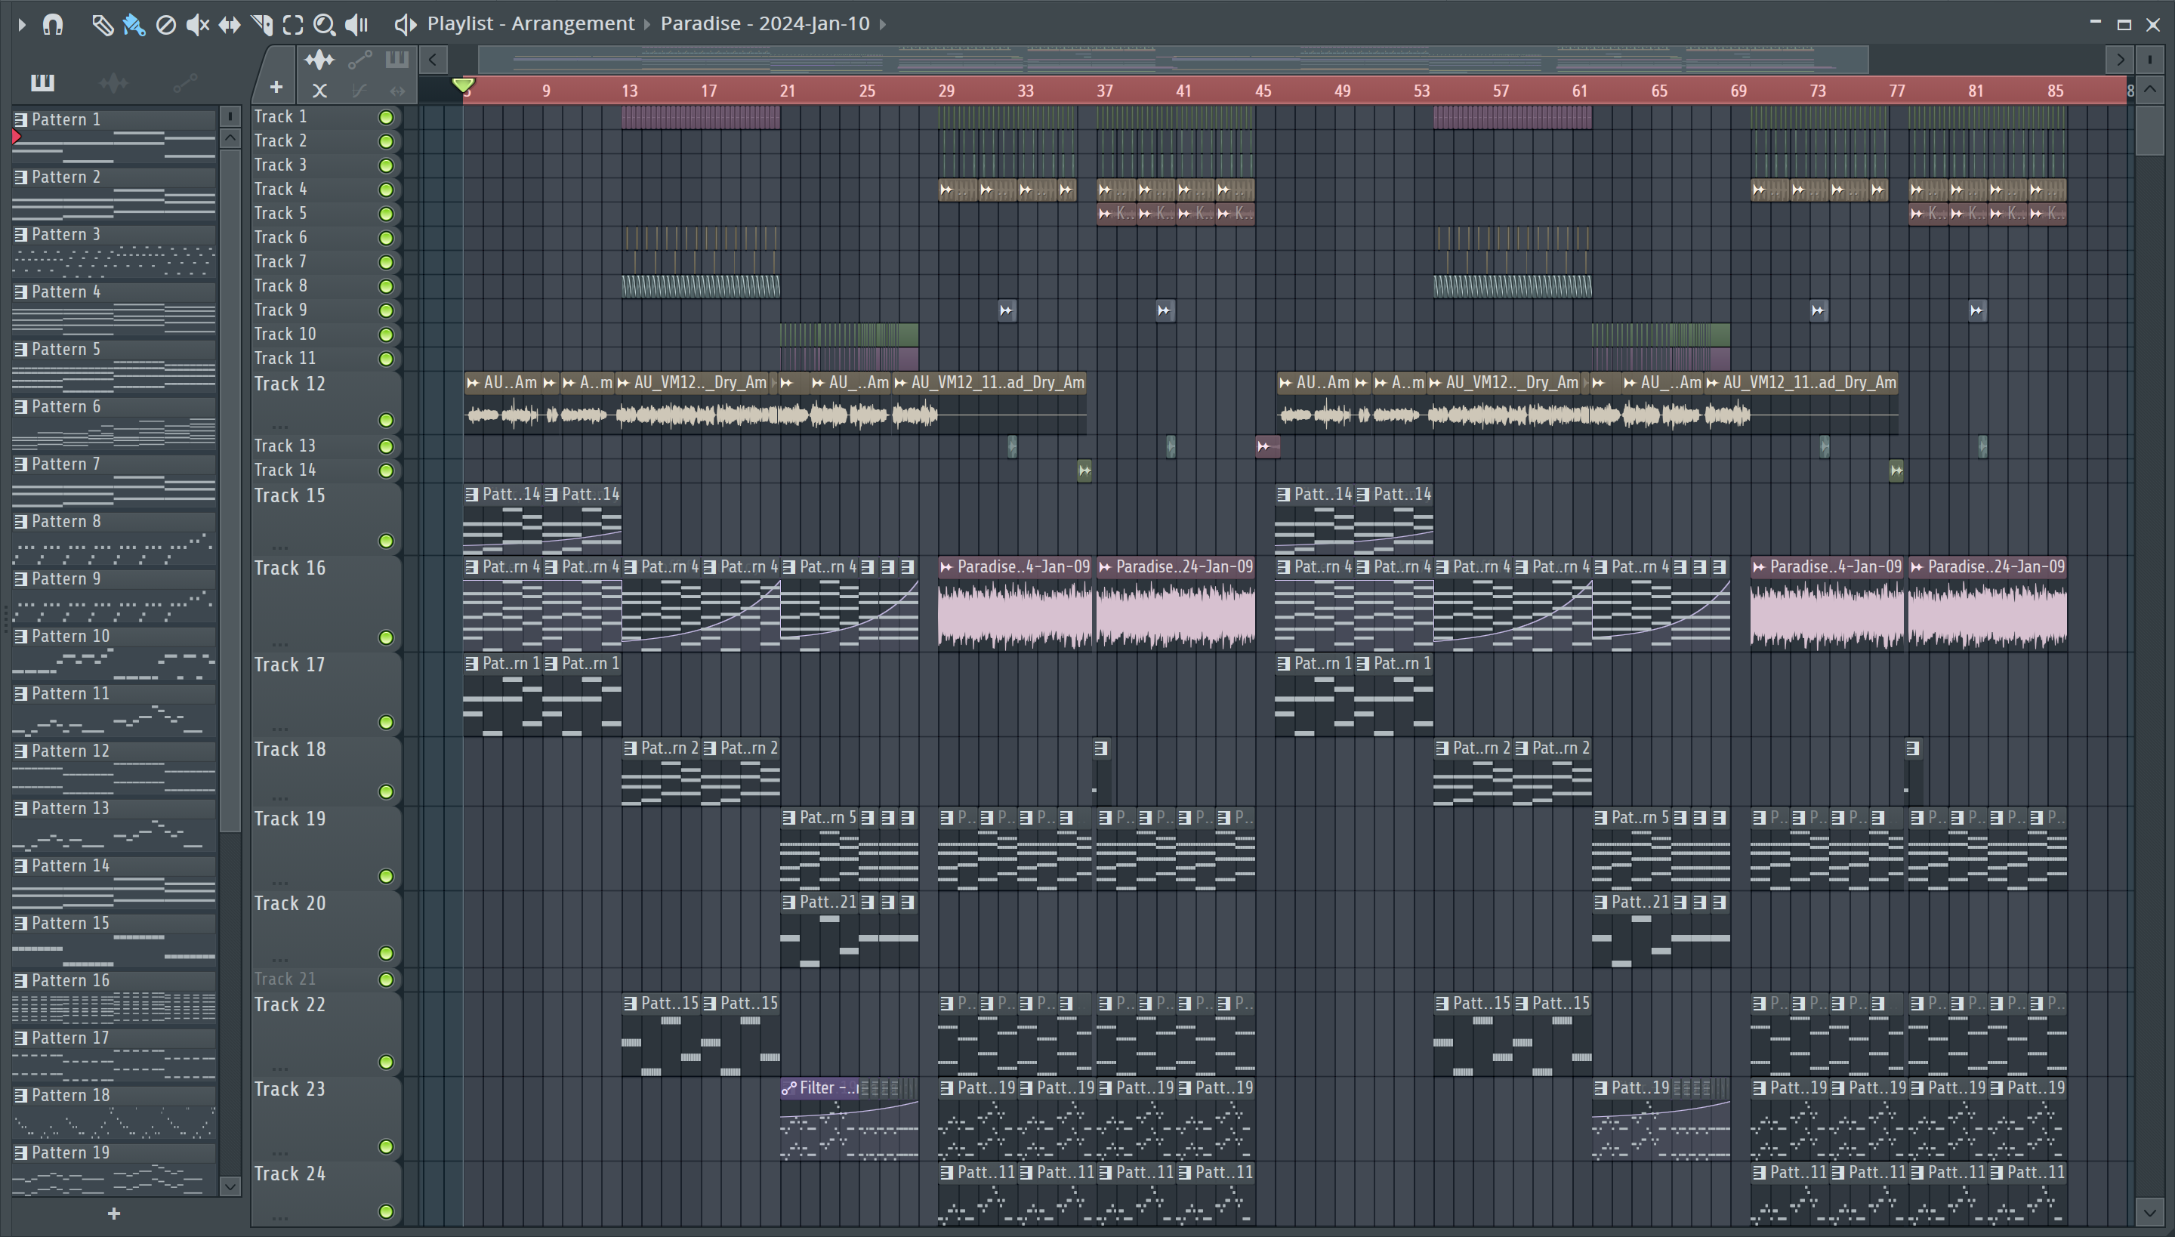This screenshot has height=1237, width=2175.
Task: Toggle the magnet snap icon
Action: coord(53,25)
